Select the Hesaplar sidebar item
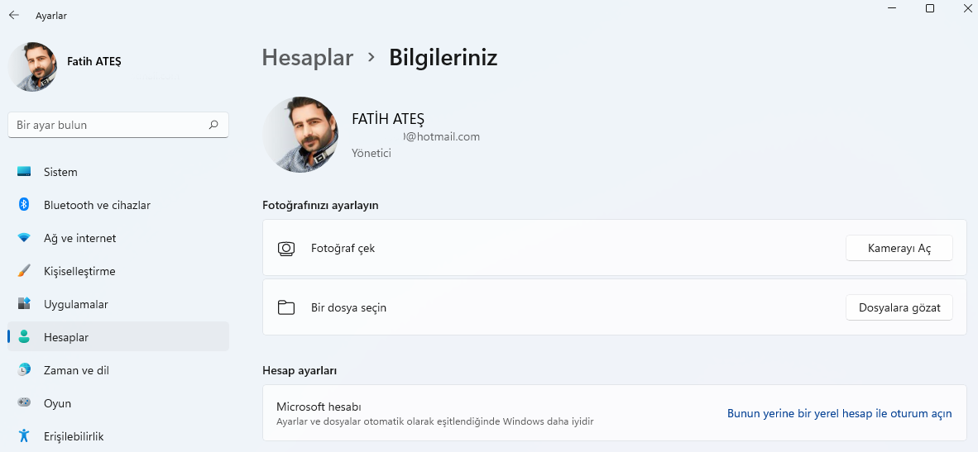This screenshot has height=452, width=978. (117, 337)
